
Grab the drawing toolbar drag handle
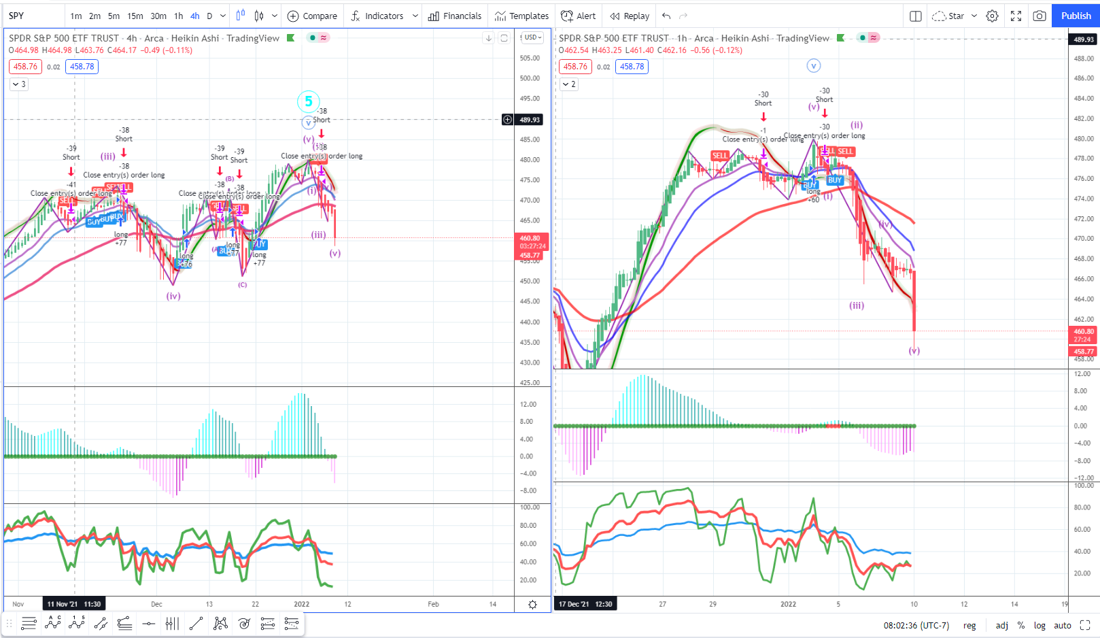(x=10, y=623)
